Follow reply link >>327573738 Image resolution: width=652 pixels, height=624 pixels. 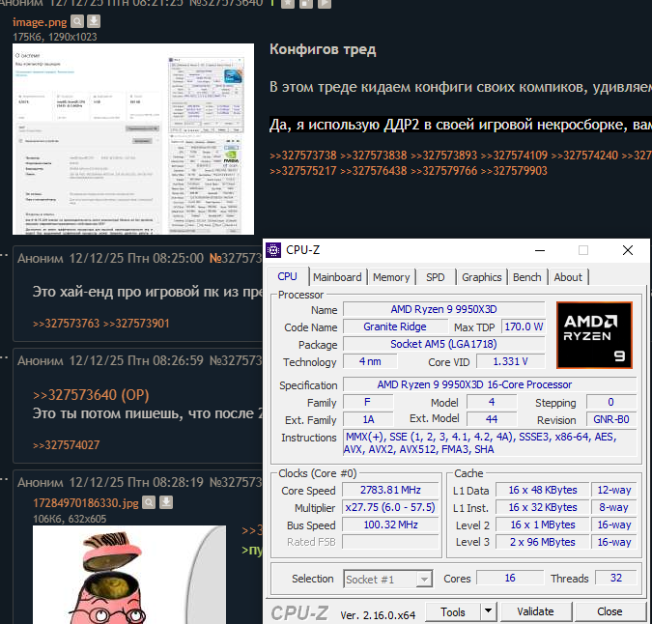click(x=302, y=156)
